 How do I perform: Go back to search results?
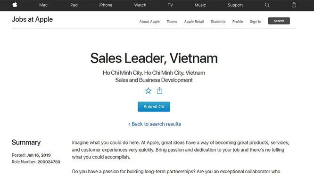click(155, 124)
